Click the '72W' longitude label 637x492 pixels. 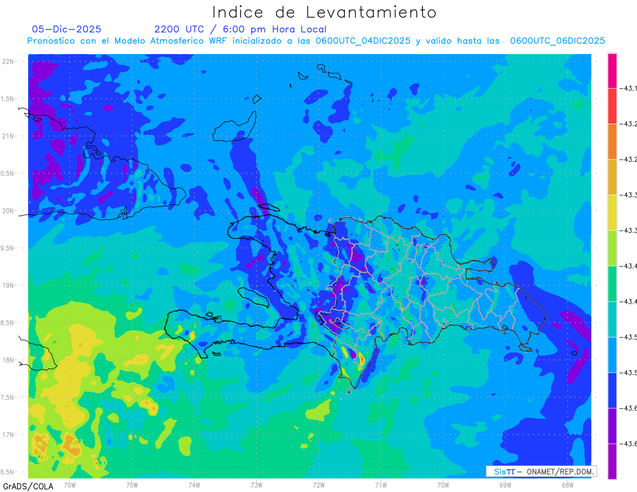[318, 485]
